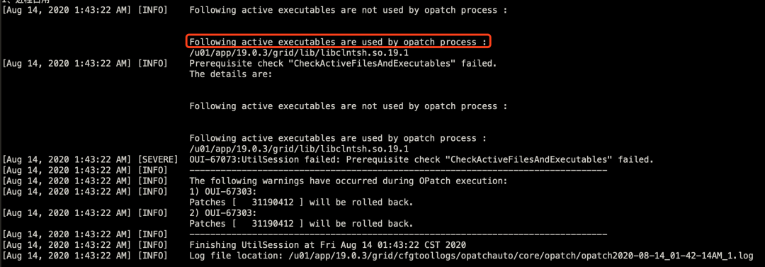Viewport: 765px width, 267px height.
Task: Click the red-boxed 'used by opatch process' line
Action: (338, 42)
